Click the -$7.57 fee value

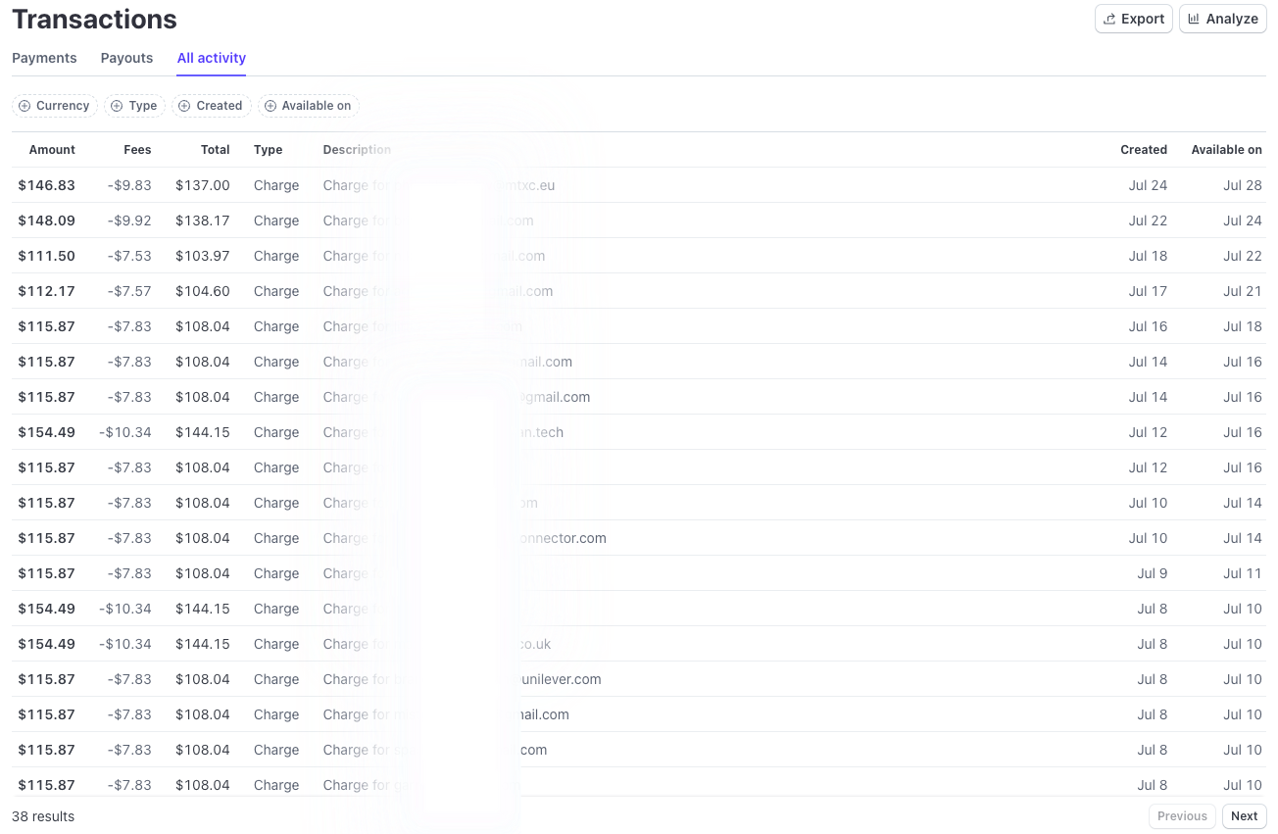click(x=129, y=291)
